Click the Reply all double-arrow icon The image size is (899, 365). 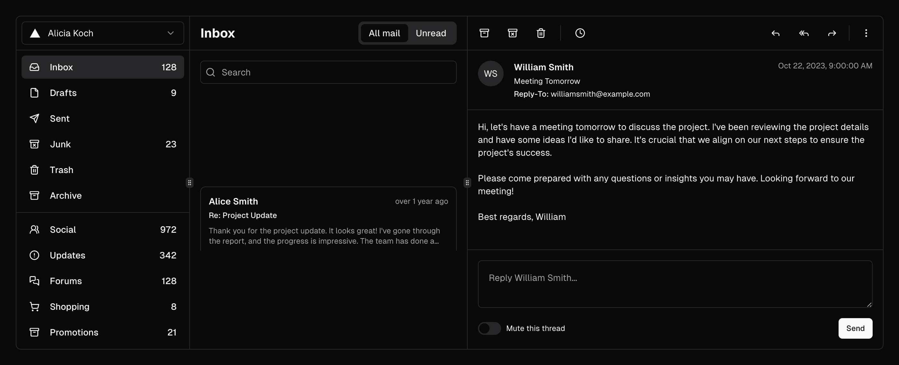coord(803,33)
